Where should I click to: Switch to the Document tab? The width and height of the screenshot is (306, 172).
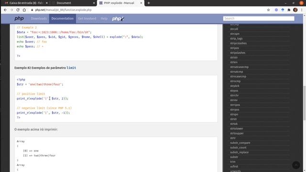pos(73,3)
